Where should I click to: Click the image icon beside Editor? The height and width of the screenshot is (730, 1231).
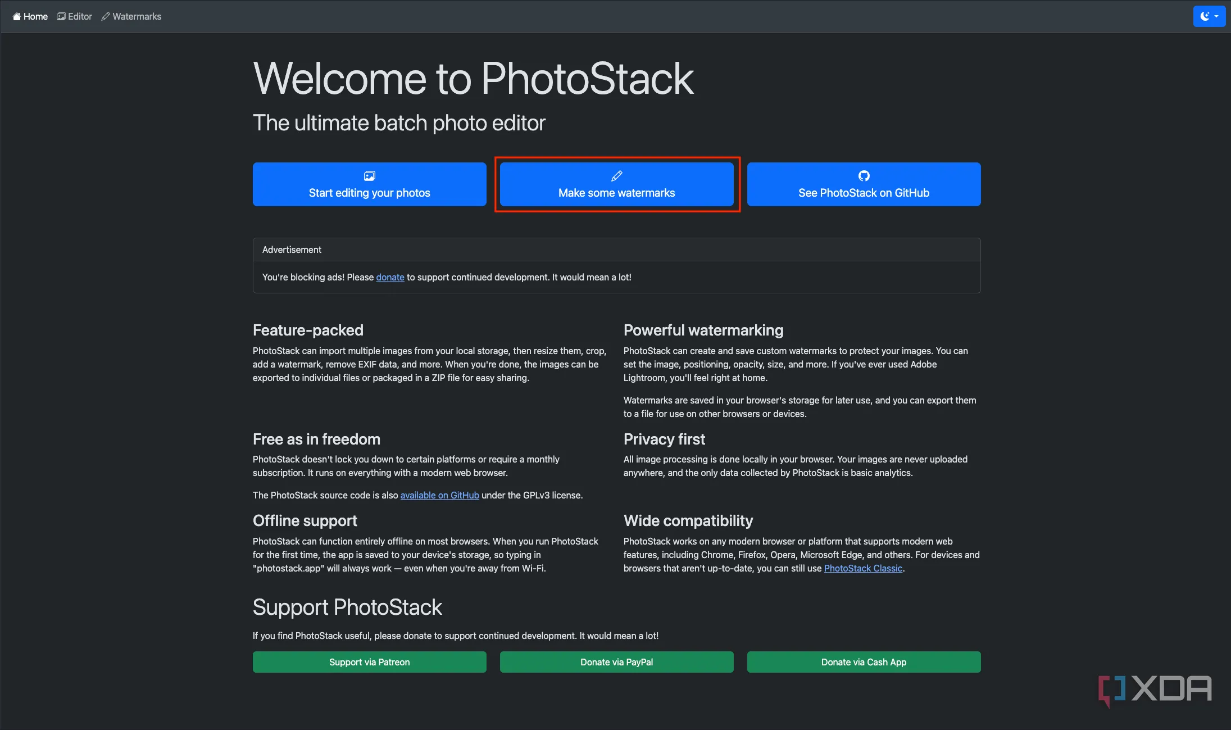pos(61,17)
